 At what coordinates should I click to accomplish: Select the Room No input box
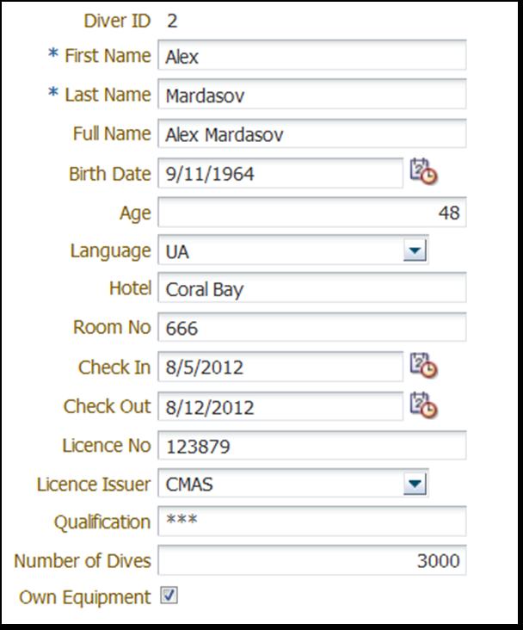coord(312,327)
